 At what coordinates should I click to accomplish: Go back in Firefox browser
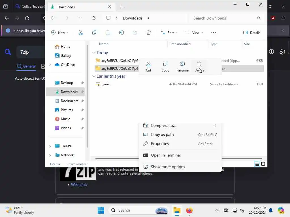(7, 18)
